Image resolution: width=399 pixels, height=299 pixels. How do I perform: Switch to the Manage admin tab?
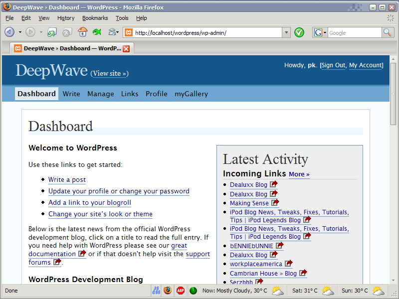click(x=101, y=94)
